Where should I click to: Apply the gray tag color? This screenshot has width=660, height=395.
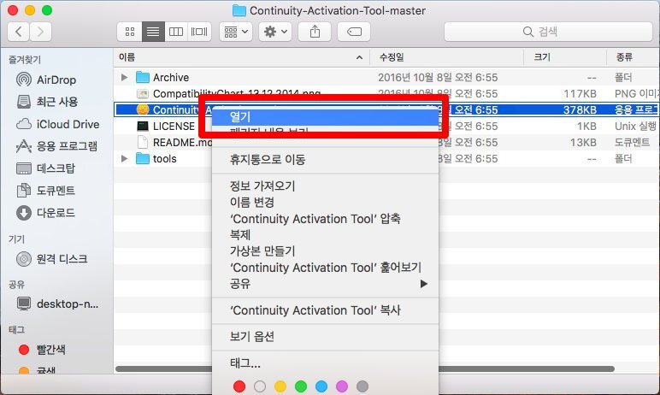[362, 386]
